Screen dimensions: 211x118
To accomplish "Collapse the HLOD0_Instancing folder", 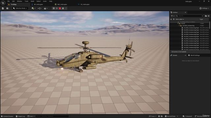I will [x=179, y=26].
